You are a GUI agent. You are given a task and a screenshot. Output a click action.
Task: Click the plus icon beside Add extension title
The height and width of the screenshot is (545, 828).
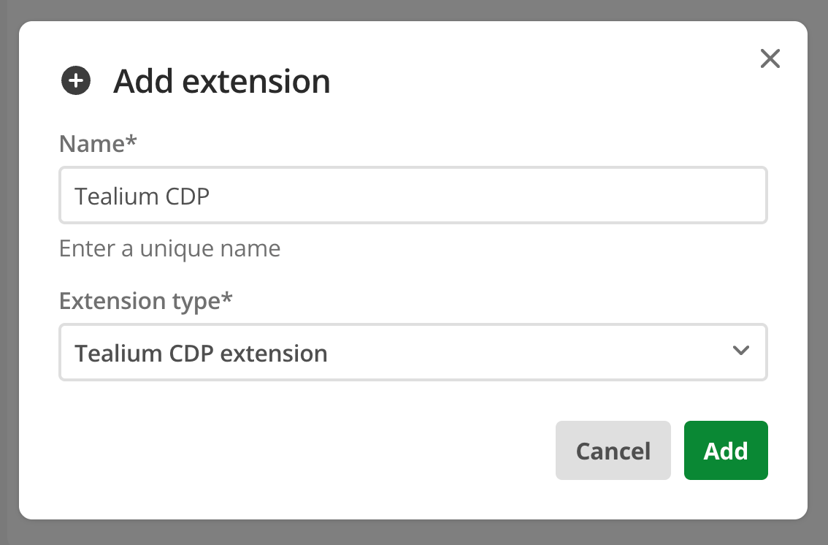point(75,81)
